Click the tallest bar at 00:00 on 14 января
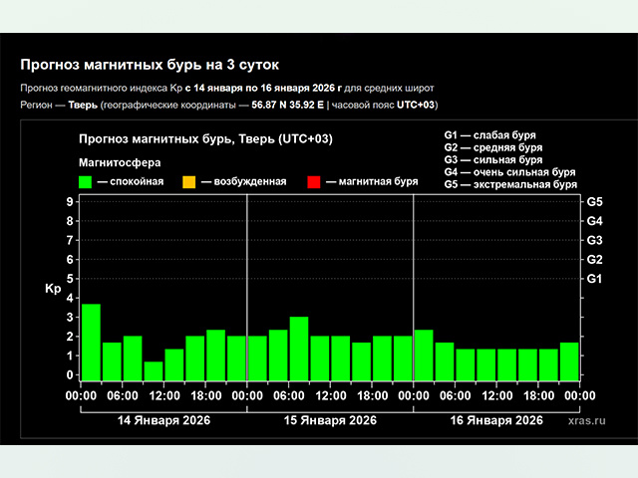Screen dimensions: 638x478 point(91,343)
